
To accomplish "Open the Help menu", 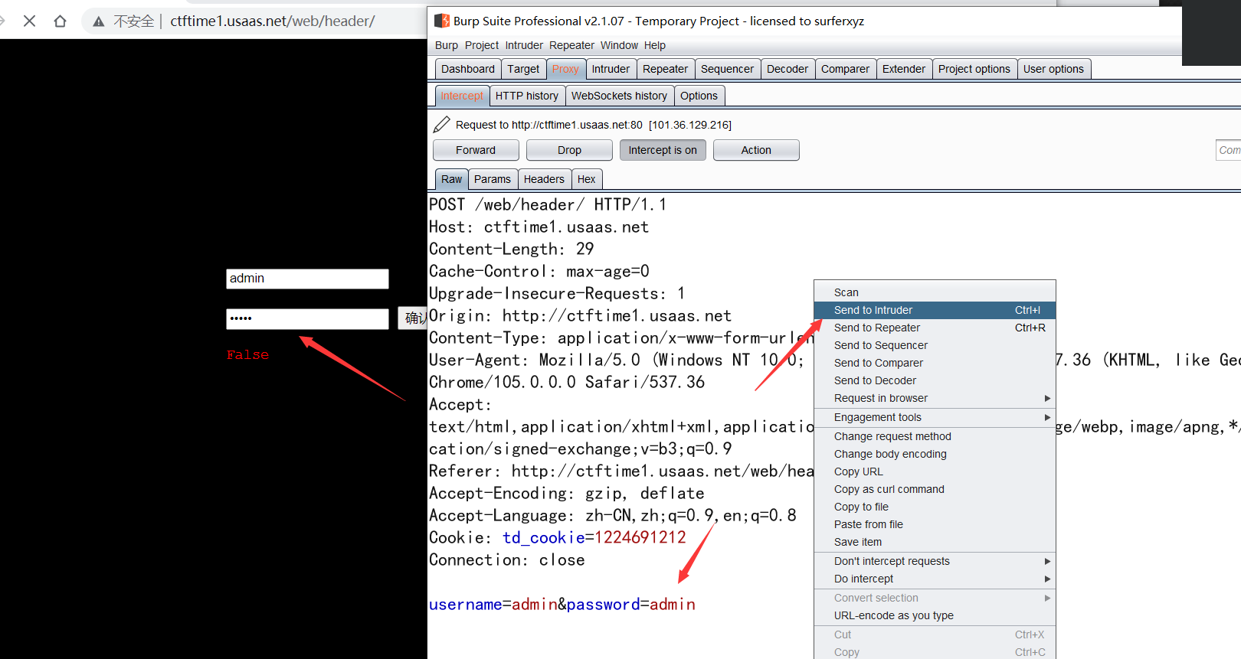I will (655, 45).
